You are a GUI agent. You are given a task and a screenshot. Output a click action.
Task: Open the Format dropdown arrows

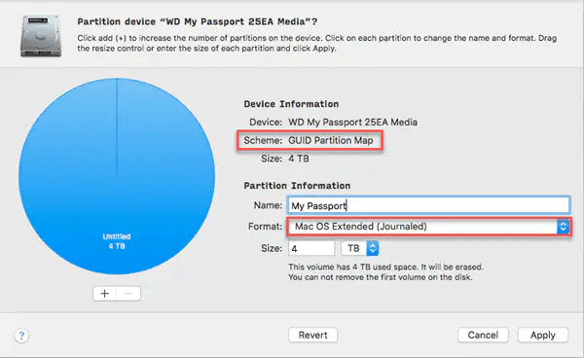[x=563, y=227]
